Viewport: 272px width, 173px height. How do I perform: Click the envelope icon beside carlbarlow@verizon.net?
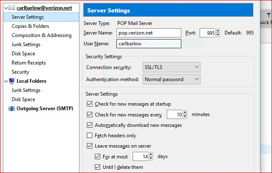pyautogui.click(x=12, y=8)
